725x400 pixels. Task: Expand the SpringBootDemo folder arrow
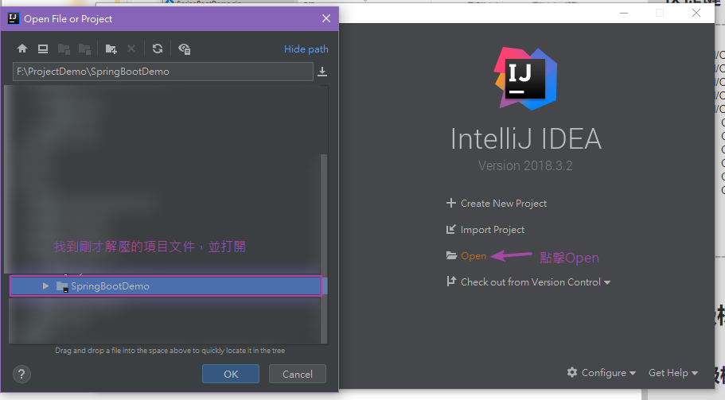(x=45, y=286)
